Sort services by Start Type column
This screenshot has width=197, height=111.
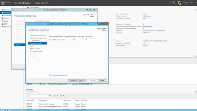click(x=84, y=101)
